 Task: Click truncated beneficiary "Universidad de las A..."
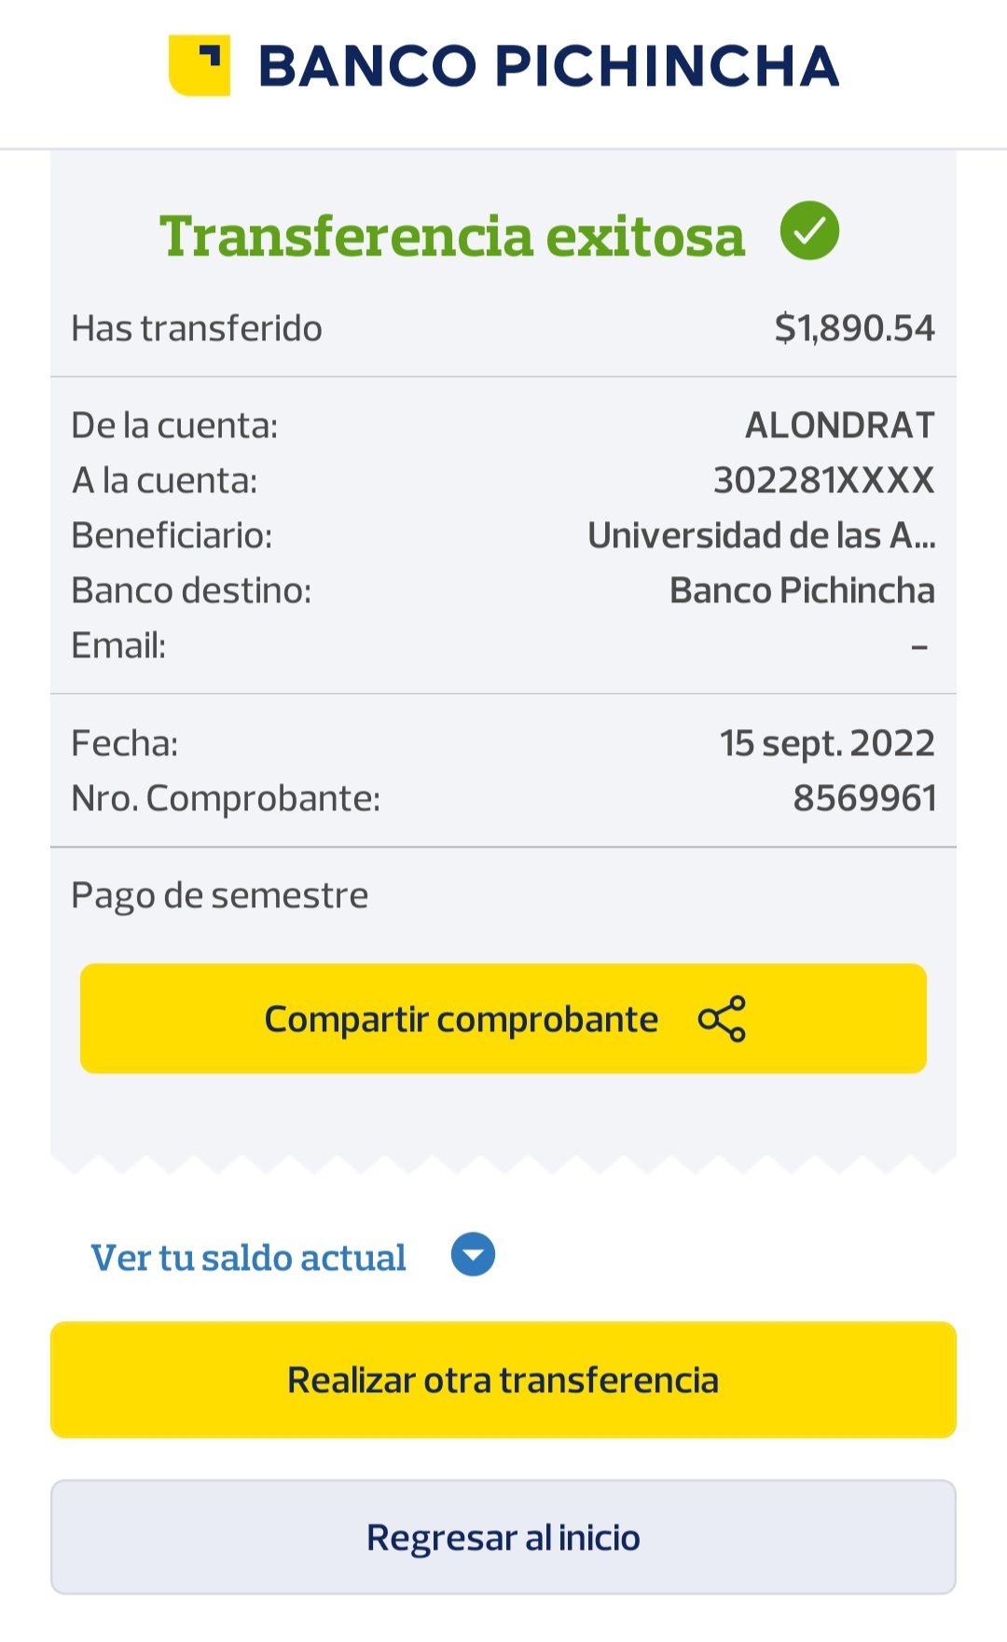(761, 535)
